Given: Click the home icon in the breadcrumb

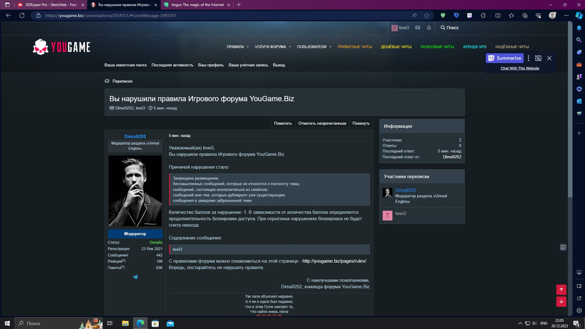Looking at the screenshot, I should click(x=107, y=81).
